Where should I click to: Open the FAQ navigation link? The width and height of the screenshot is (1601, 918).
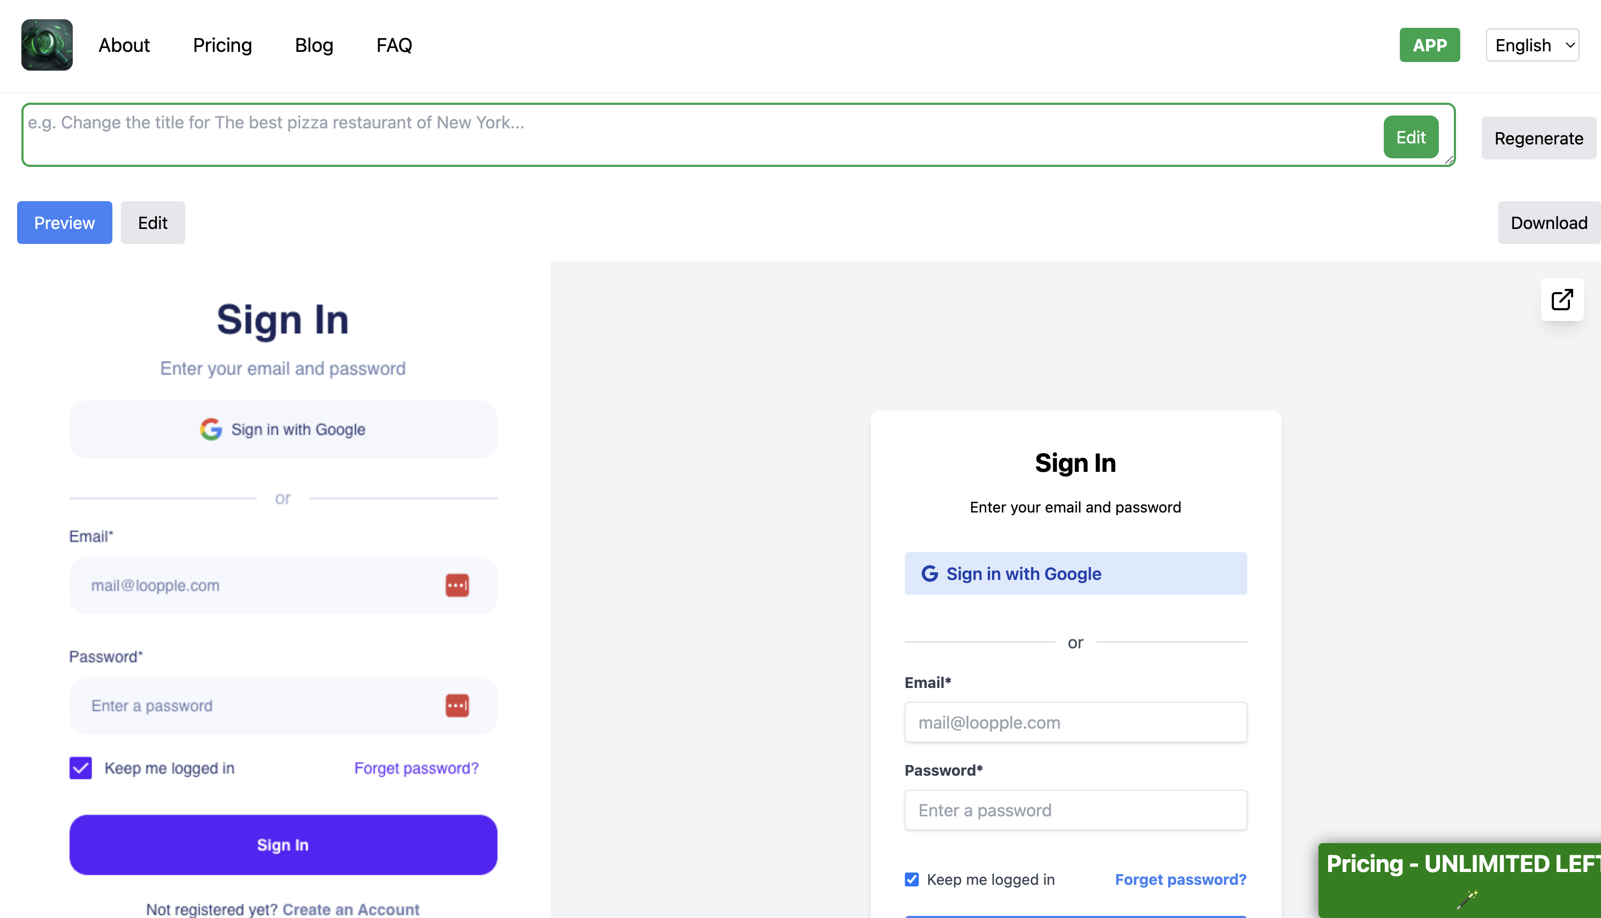tap(394, 45)
